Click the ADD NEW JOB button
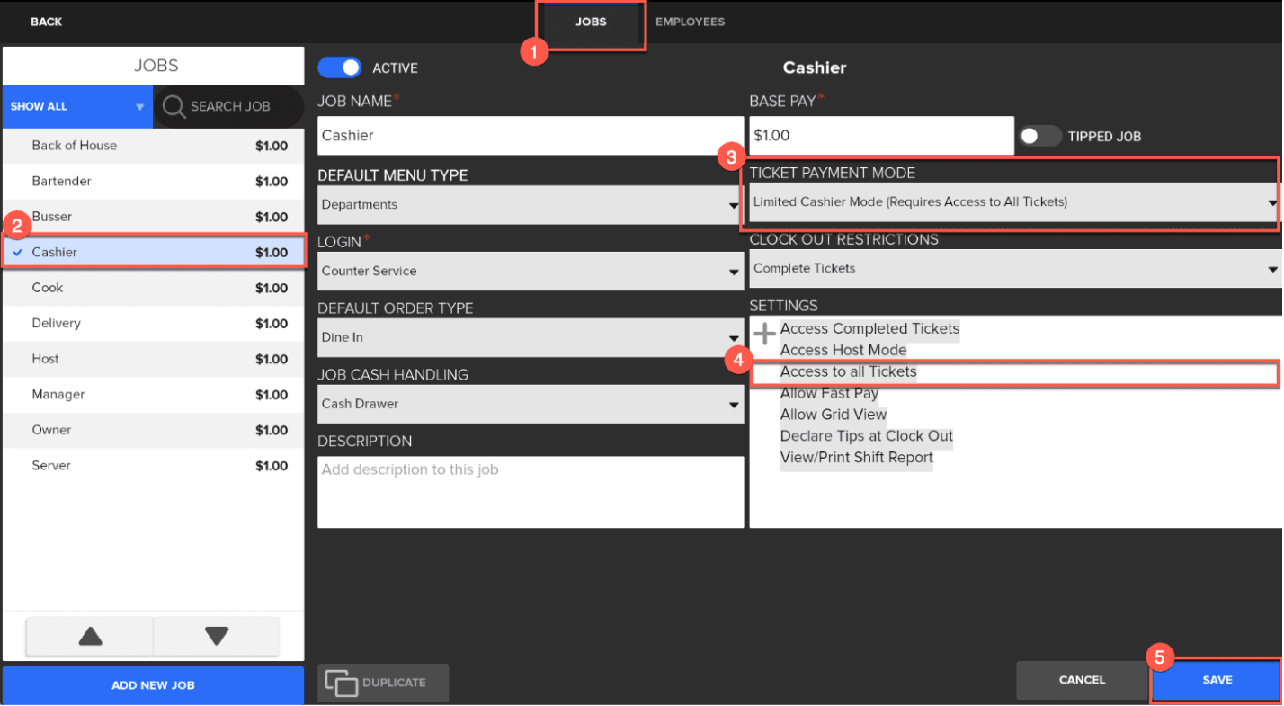 coord(153,684)
